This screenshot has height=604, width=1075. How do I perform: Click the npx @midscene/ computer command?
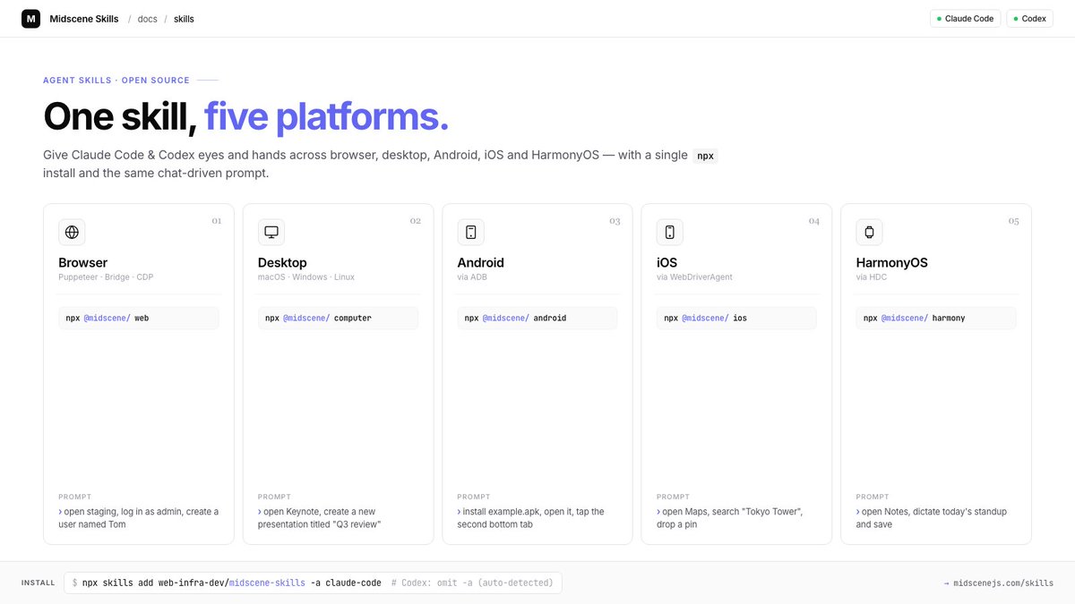tap(338, 318)
